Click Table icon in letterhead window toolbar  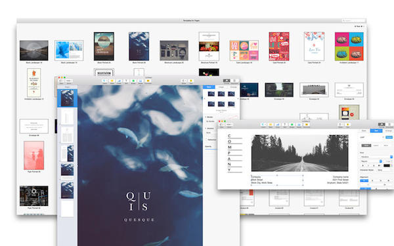click(271, 124)
